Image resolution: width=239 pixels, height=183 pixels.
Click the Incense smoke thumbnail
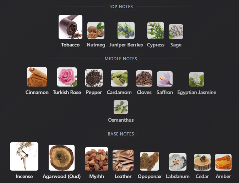24,156
